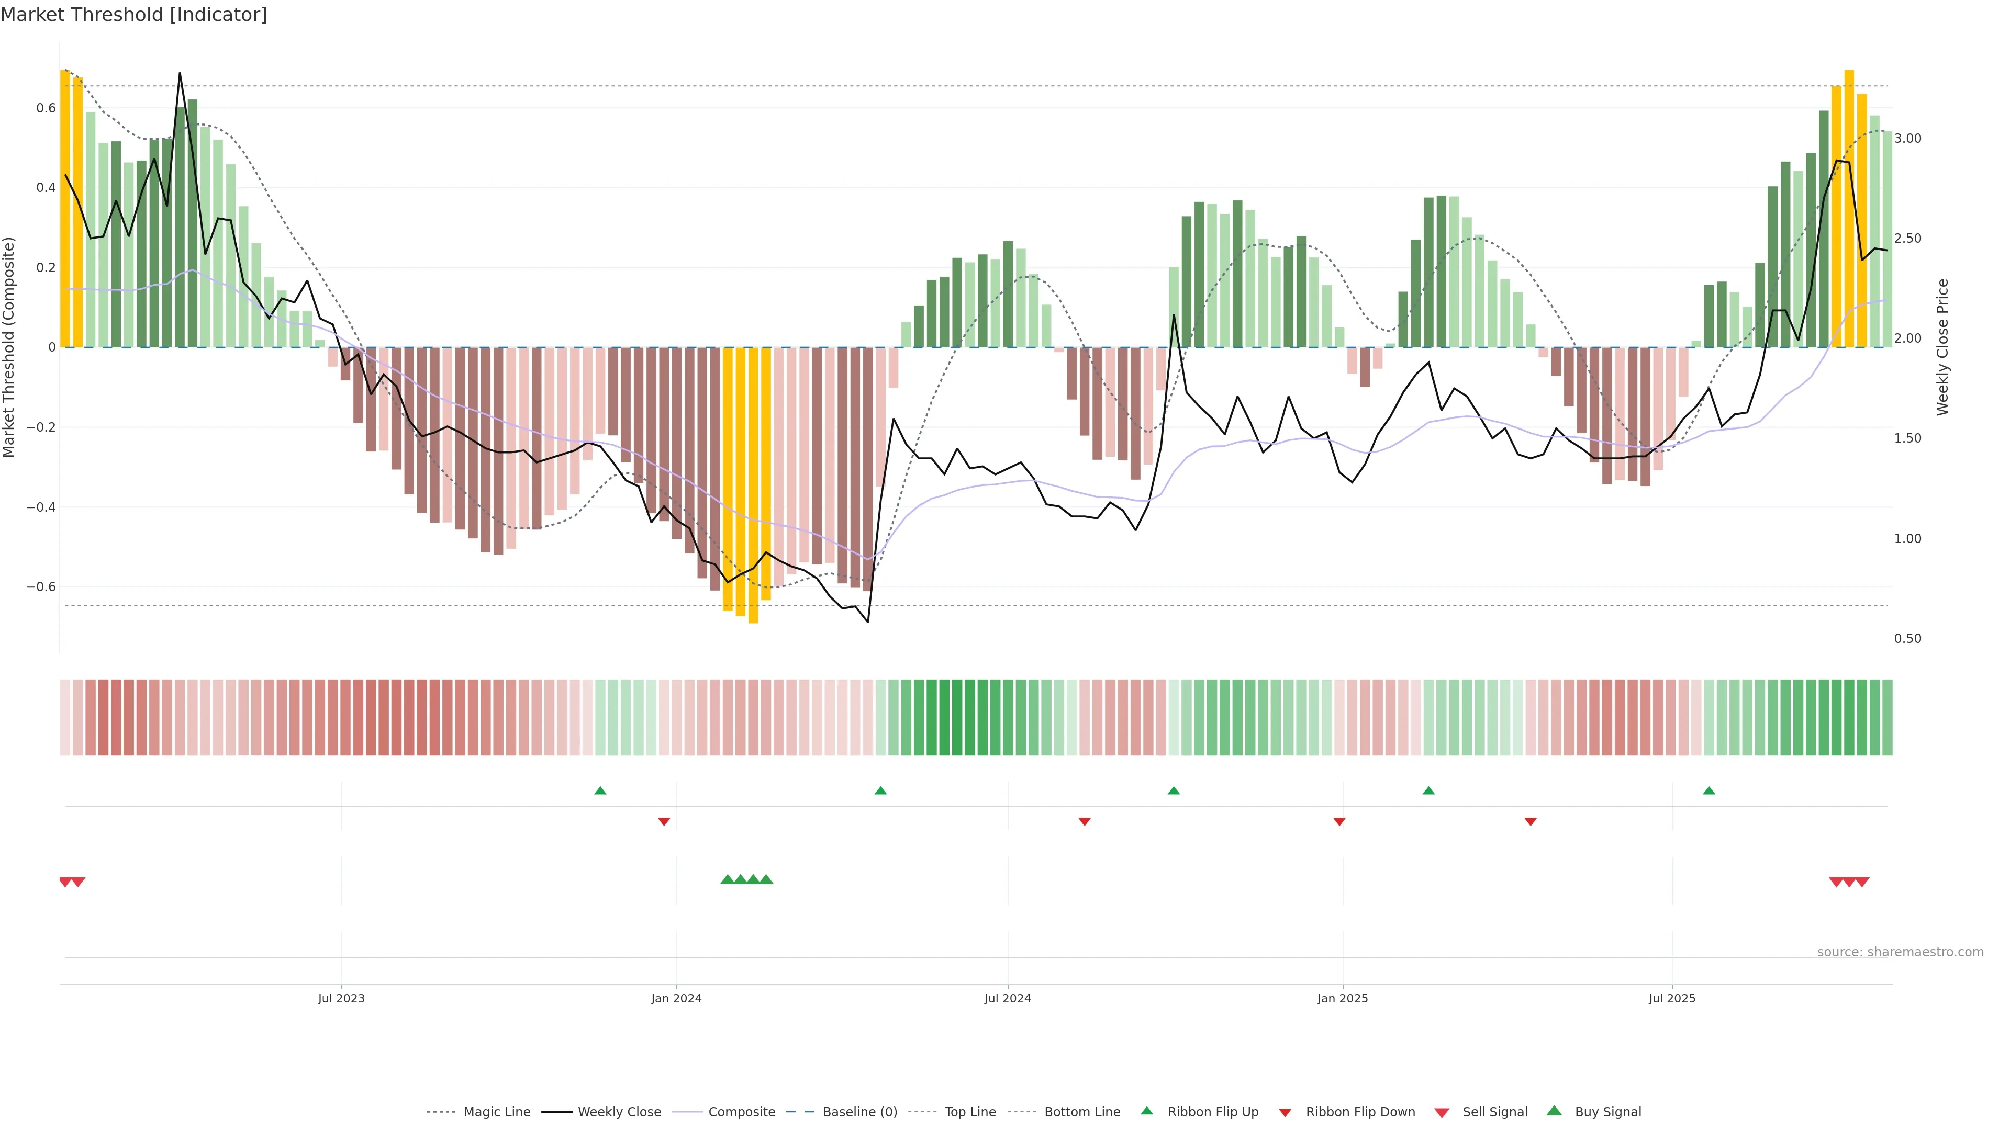Viewport: 2010px width, 1130px height.
Task: Click the Market Threshold [Indicator] title
Action: pyautogui.click(x=133, y=15)
